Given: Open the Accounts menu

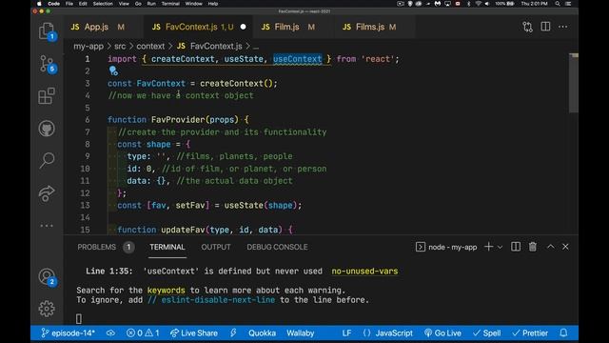Looking at the screenshot, I should (47, 276).
